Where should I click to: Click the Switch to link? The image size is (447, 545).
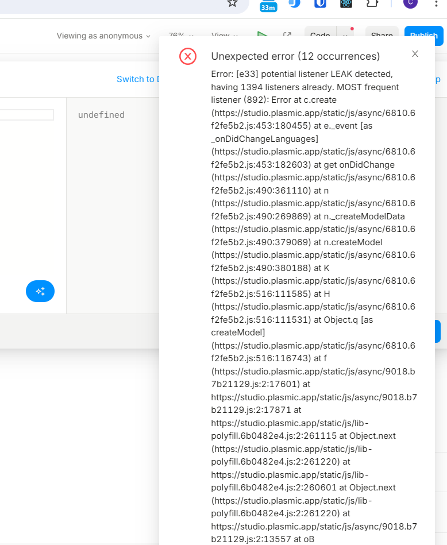click(137, 79)
